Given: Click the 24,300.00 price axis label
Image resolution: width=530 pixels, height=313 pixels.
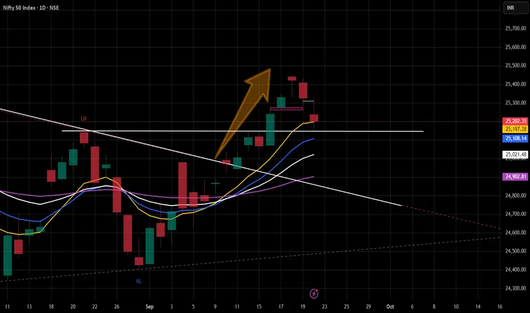Looking at the screenshot, I should point(515,289).
